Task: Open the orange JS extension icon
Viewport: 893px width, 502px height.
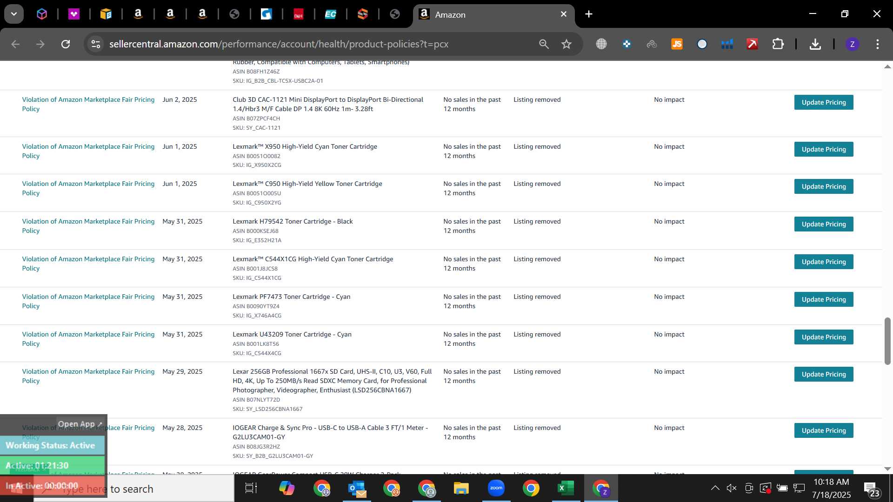Action: [677, 44]
